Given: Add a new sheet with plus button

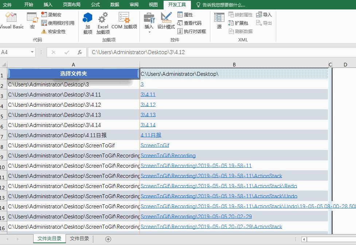Looking at the screenshot, I should coord(108,239).
